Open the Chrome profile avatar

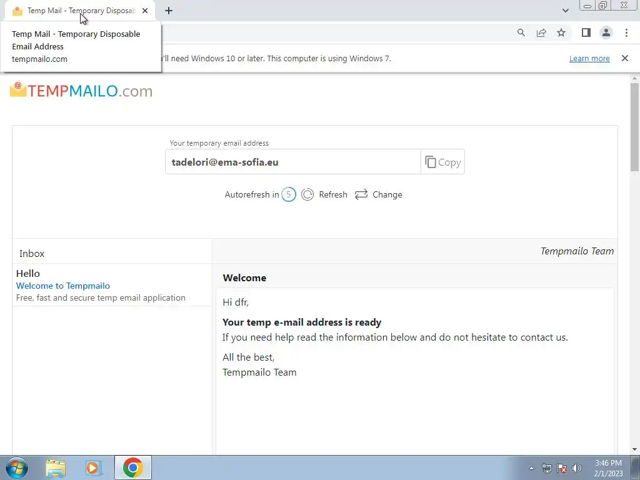[x=606, y=32]
